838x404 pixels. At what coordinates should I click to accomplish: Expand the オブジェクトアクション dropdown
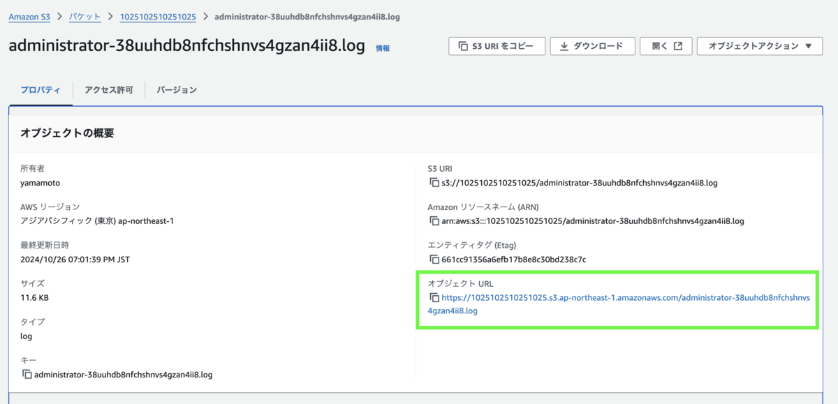point(760,46)
